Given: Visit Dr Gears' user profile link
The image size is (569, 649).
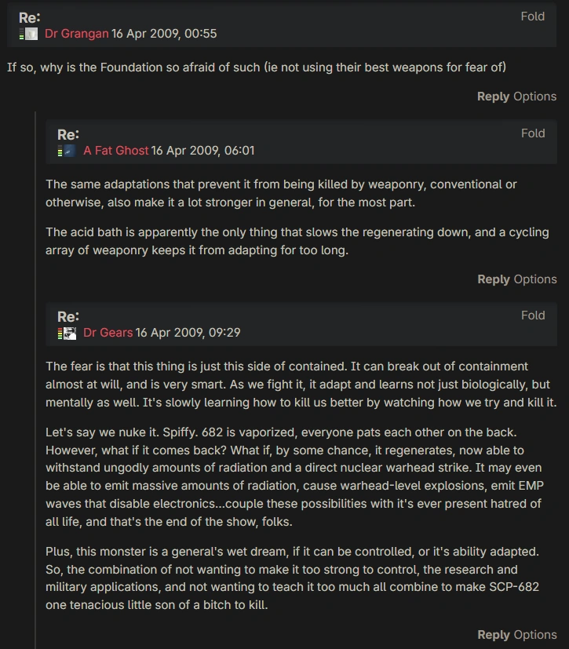Looking at the screenshot, I should [108, 333].
